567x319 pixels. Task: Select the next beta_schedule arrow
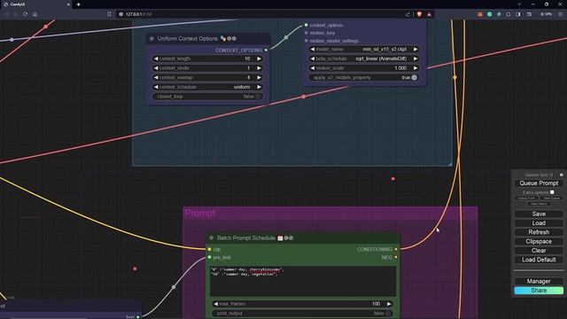click(416, 58)
